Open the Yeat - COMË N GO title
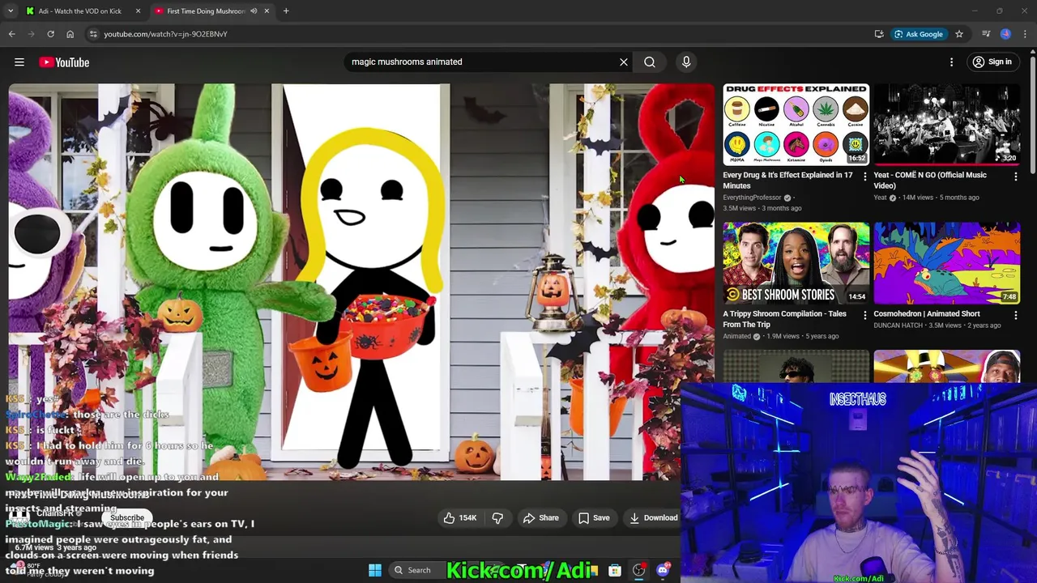1037x583 pixels. click(x=930, y=181)
